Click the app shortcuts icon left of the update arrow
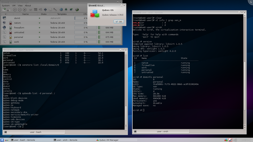253x142 pixels. tap(40, 10)
